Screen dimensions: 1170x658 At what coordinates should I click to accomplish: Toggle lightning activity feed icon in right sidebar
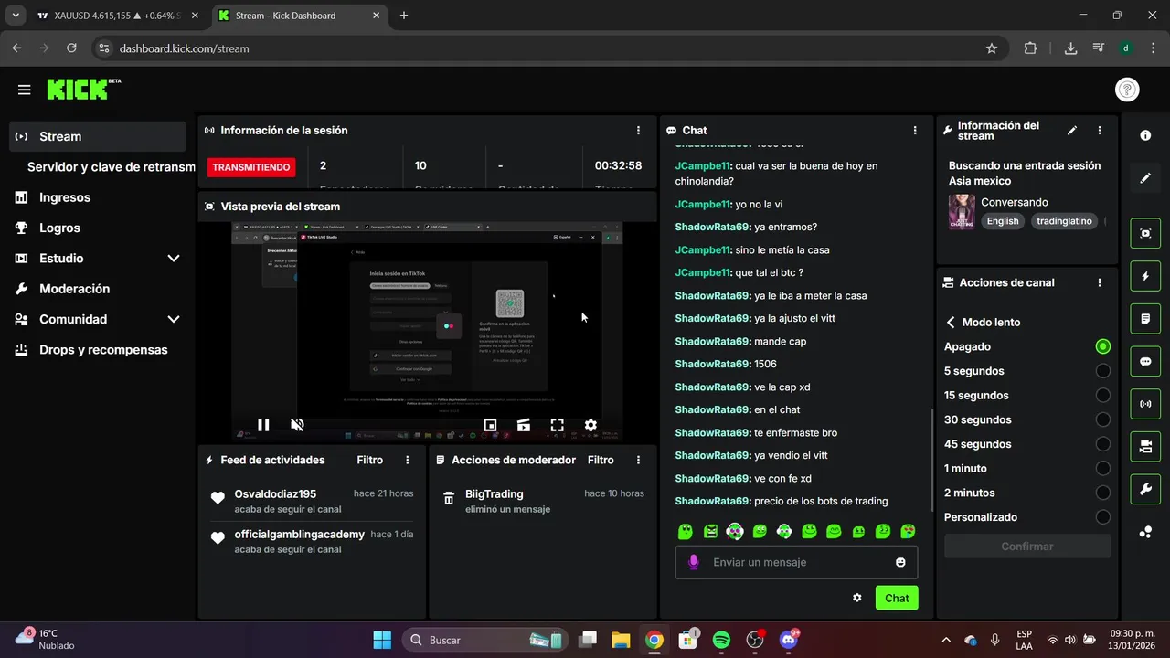coord(1145,276)
